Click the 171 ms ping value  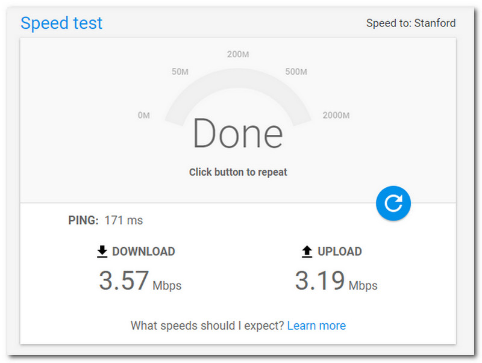[124, 220]
